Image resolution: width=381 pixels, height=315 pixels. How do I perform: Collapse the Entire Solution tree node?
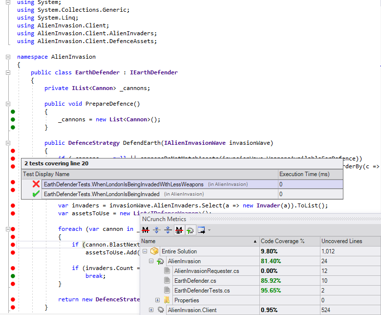[145, 251]
